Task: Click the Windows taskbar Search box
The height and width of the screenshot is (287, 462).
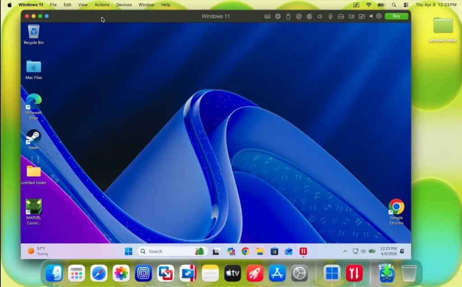Action: click(x=165, y=251)
